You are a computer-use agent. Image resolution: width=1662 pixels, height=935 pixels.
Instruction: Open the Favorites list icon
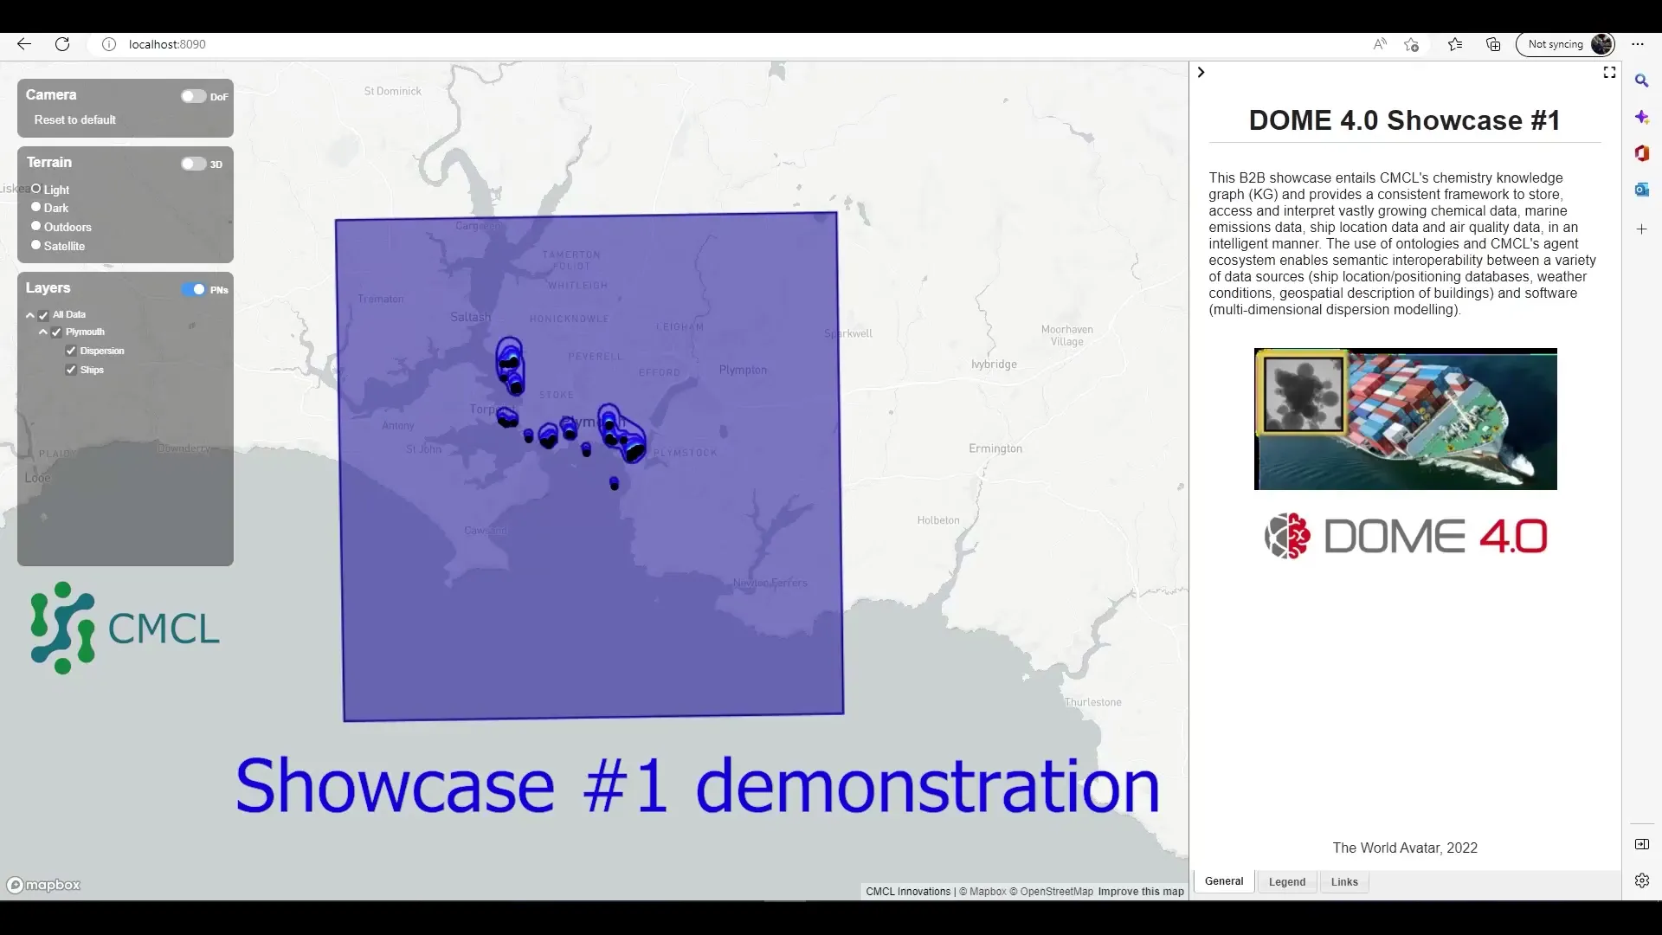[x=1455, y=44]
